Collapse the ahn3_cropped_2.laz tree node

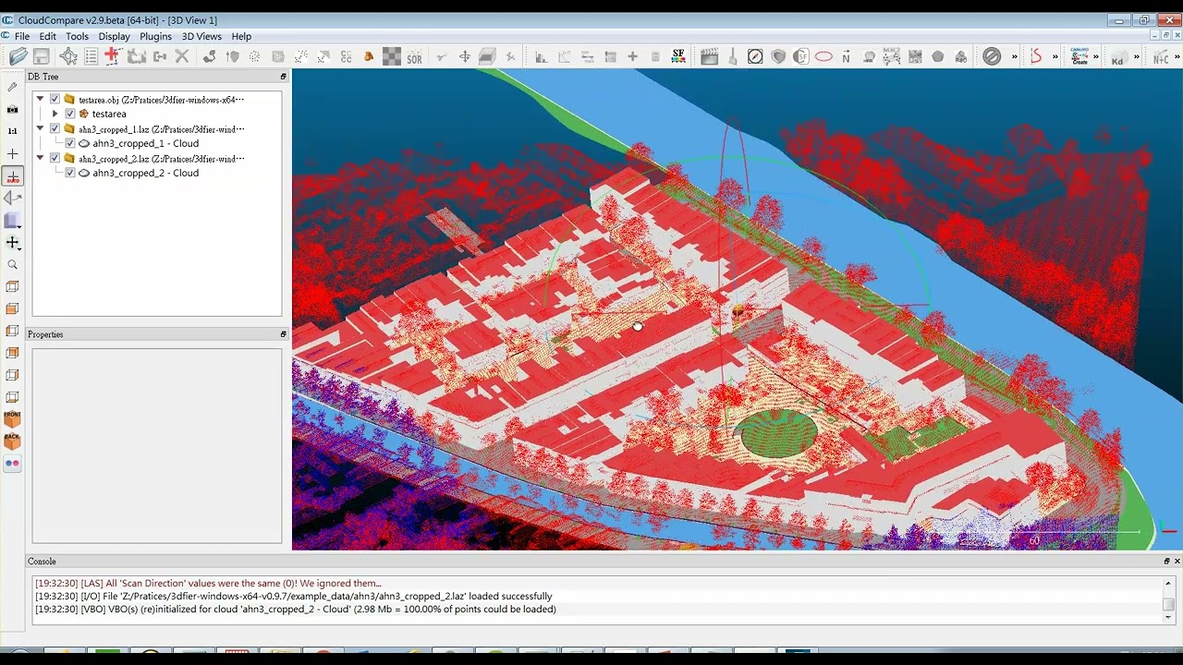[40, 158]
